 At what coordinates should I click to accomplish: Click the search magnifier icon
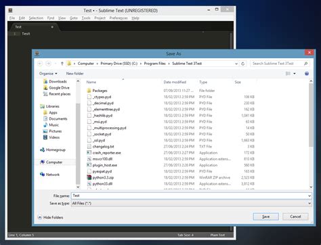[306, 64]
